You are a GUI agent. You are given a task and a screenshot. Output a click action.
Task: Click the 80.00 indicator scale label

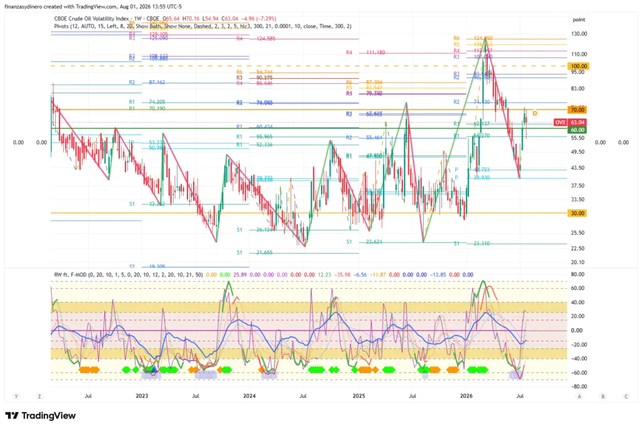point(577,274)
